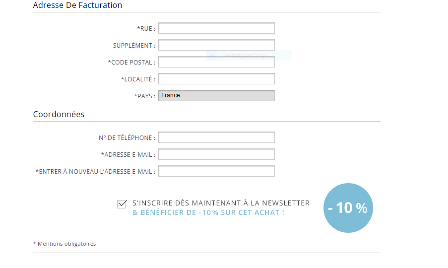Click the *PAYS label text
Screen dimensions: 448x268
pyautogui.click(x=144, y=96)
